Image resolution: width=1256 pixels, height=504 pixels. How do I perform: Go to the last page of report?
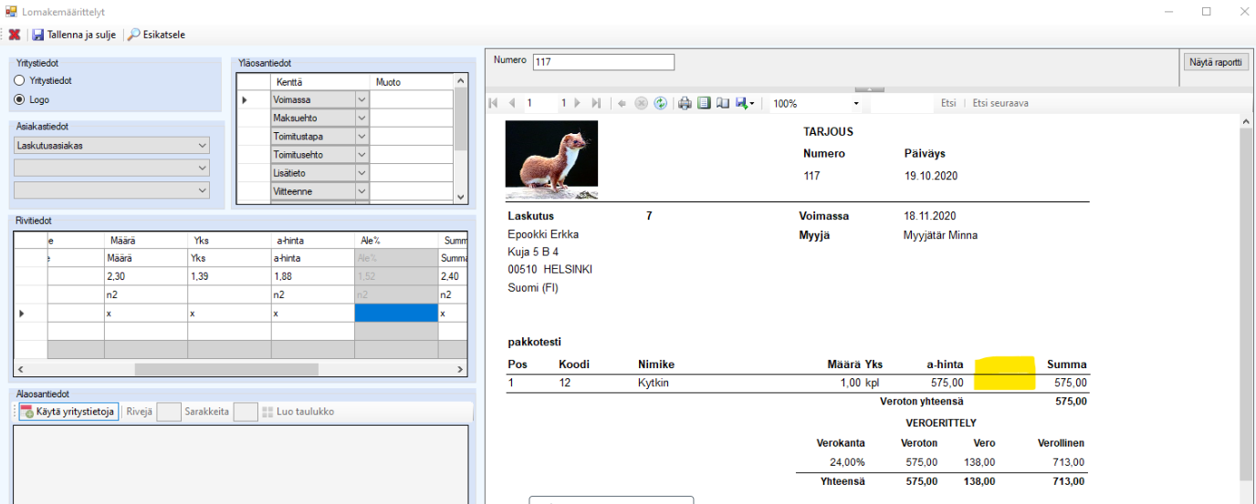pyautogui.click(x=596, y=103)
